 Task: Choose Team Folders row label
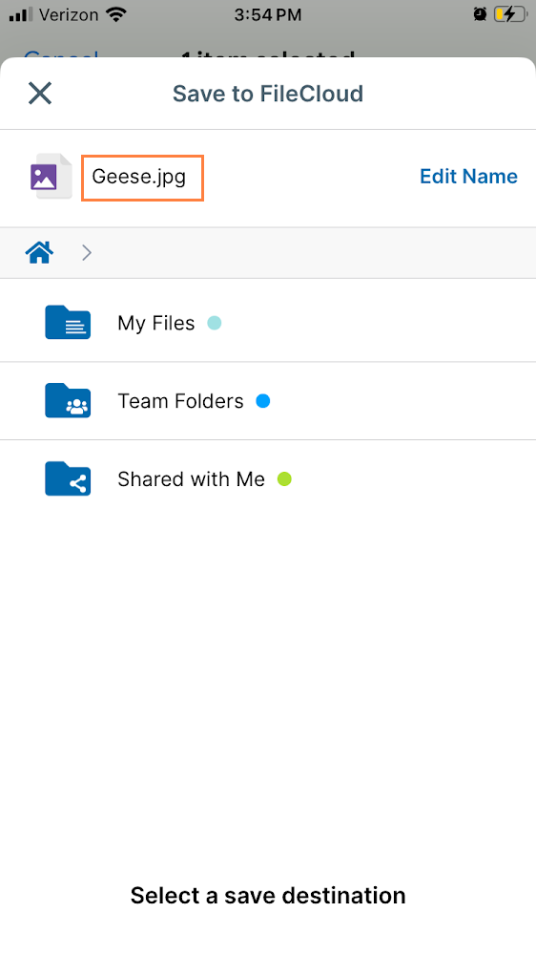[180, 401]
